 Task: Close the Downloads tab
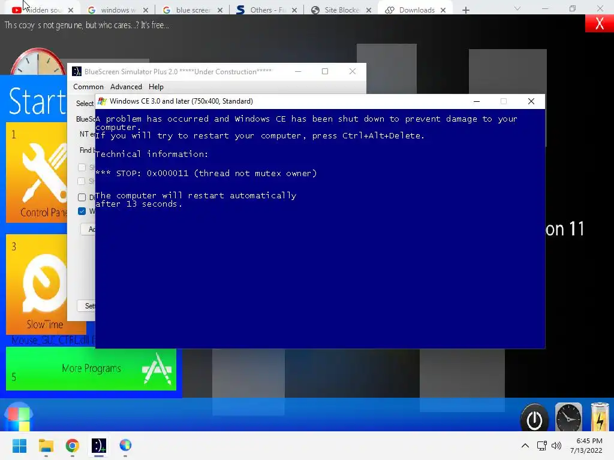tap(443, 10)
